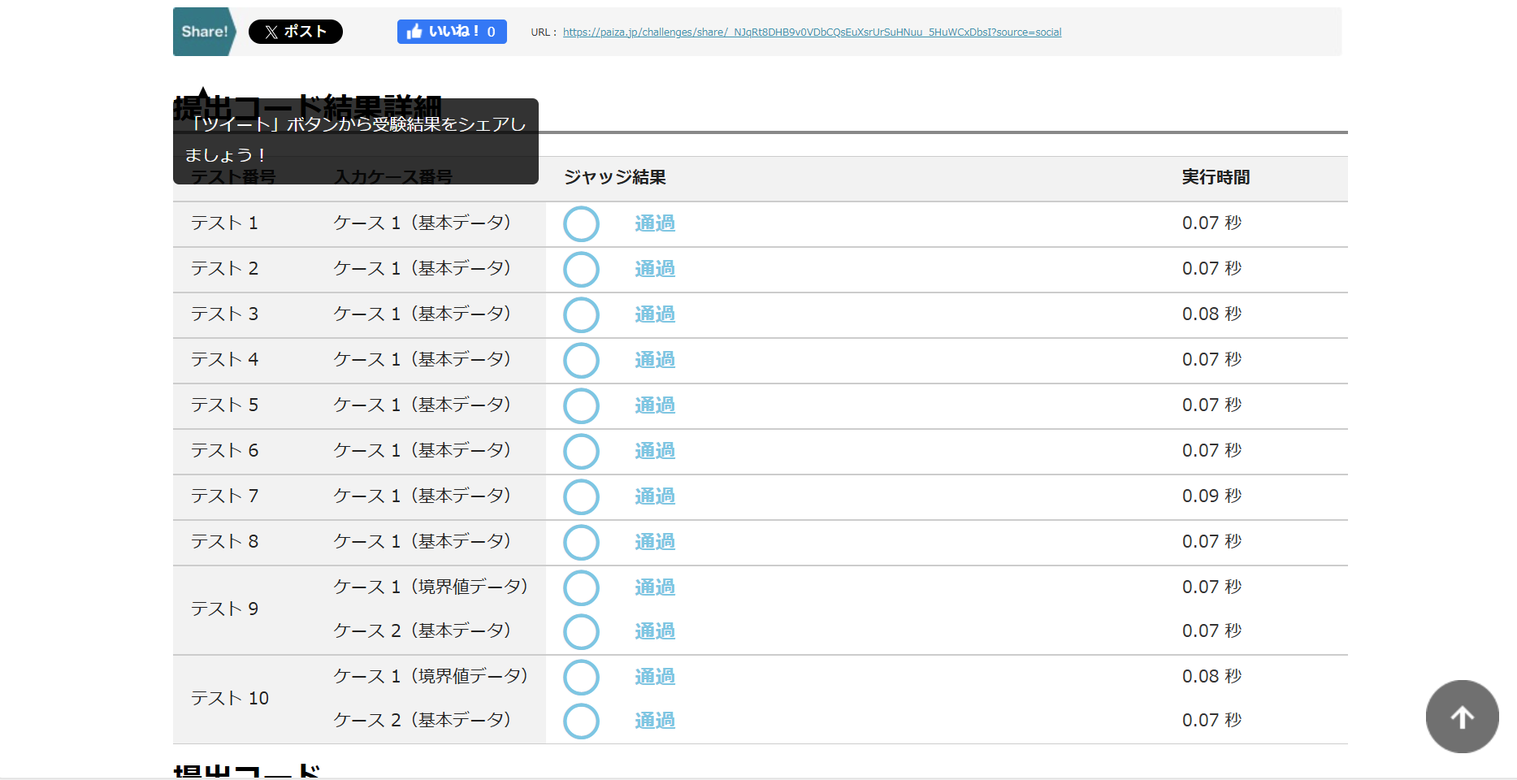Click circle icon for テスト 10 ケース 2

pyautogui.click(x=581, y=721)
